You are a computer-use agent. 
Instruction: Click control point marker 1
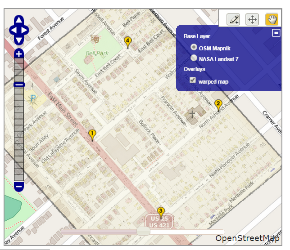click(92, 134)
